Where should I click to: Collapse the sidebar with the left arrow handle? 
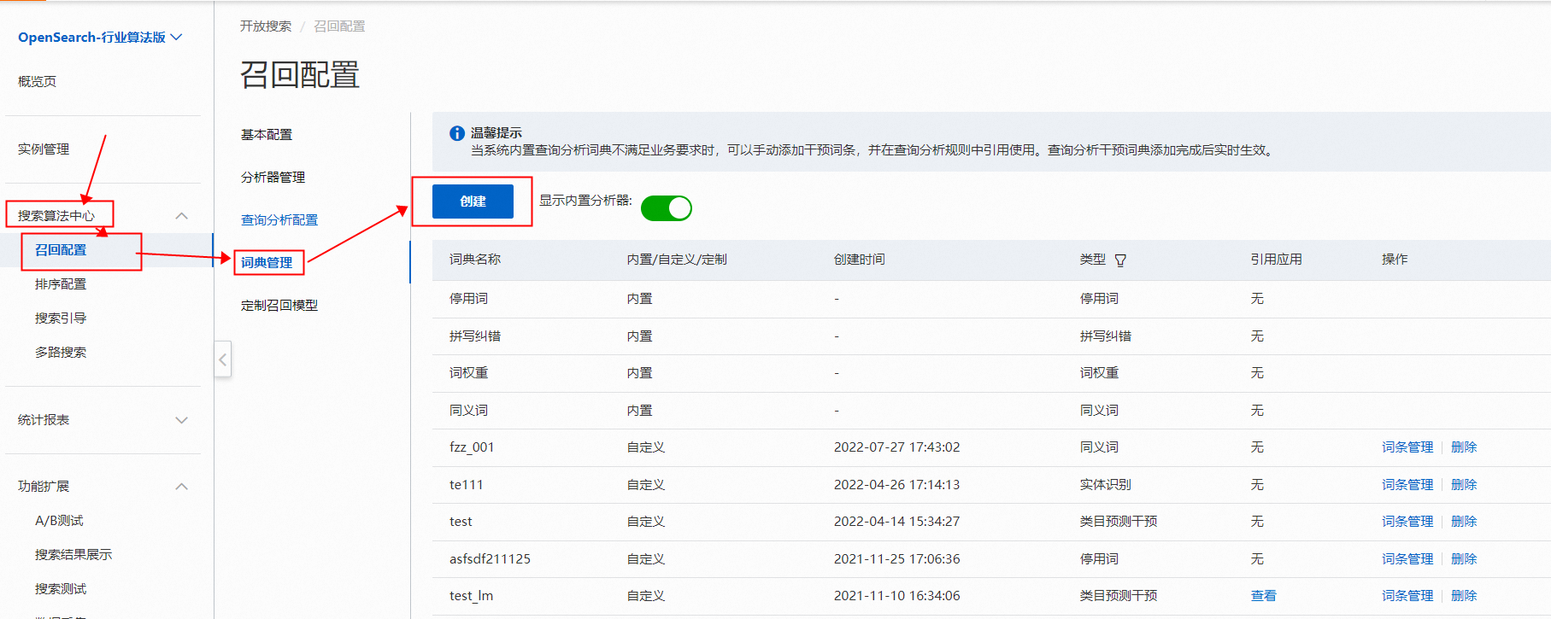(x=222, y=359)
